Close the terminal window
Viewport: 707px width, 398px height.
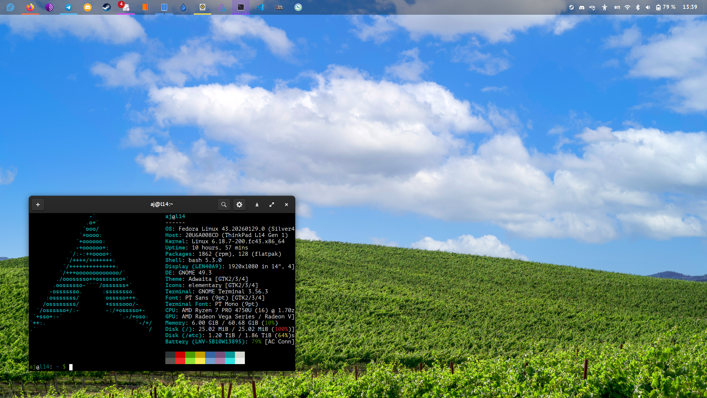click(x=286, y=205)
